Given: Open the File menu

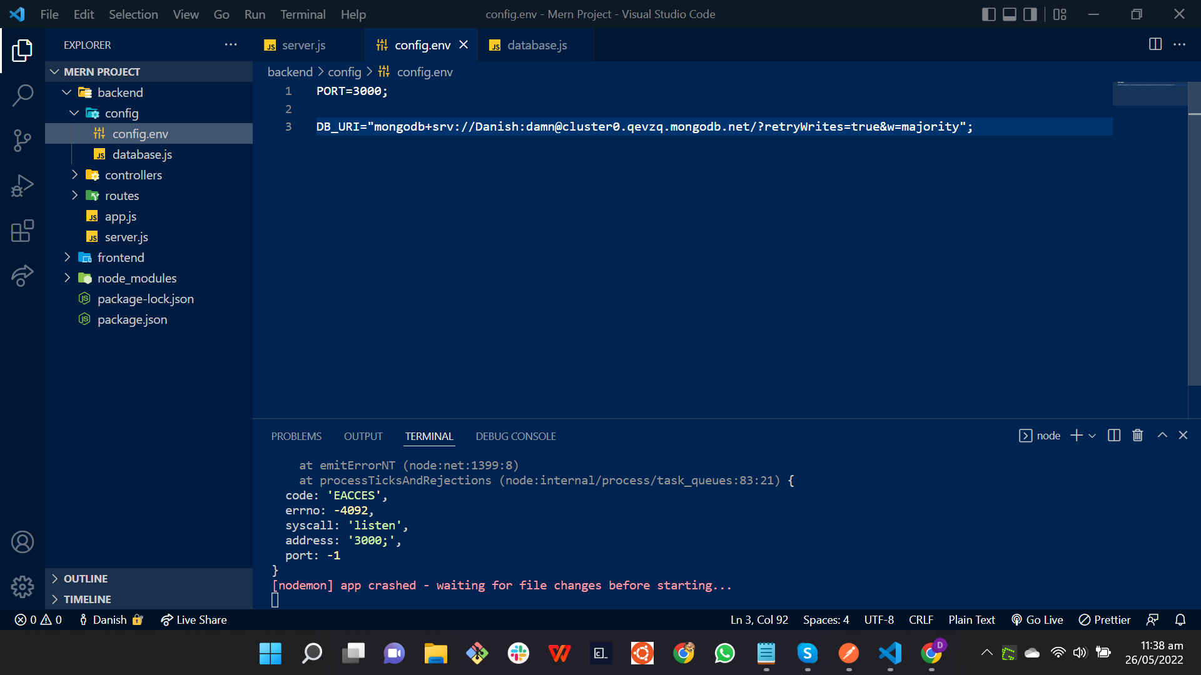Looking at the screenshot, I should (49, 14).
